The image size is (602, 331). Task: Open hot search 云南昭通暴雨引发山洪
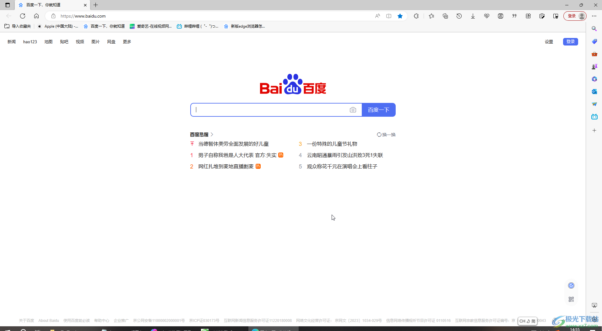(345, 155)
